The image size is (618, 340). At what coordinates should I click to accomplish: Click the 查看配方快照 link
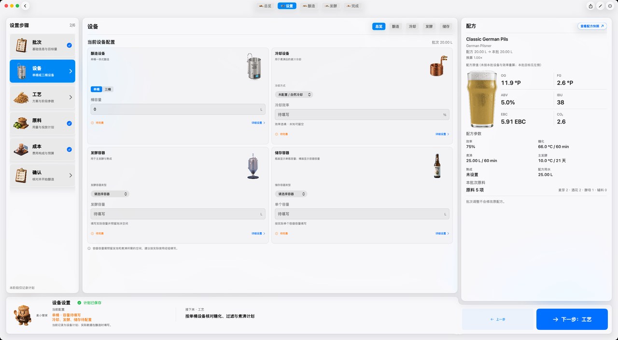[x=592, y=26]
